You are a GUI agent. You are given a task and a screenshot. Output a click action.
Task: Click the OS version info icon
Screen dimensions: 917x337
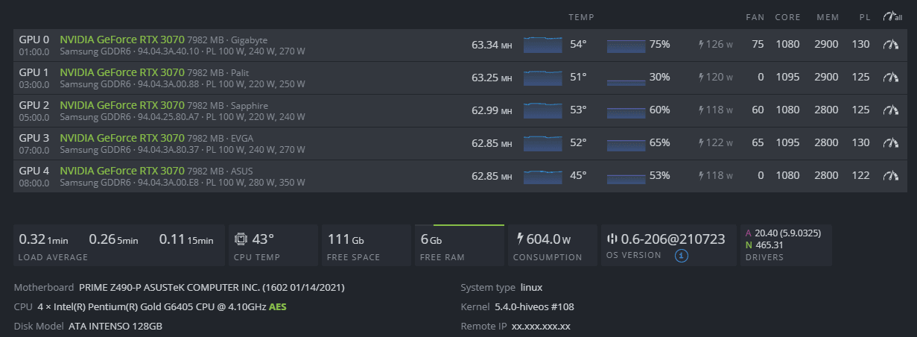[x=681, y=256]
